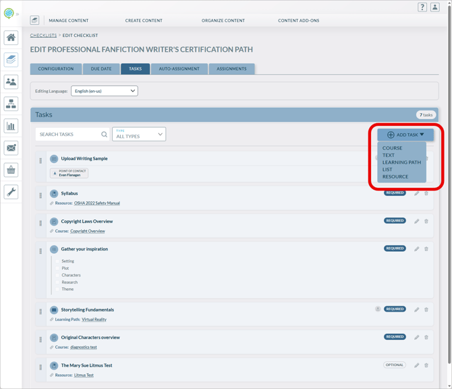The image size is (452, 389).
Task: Open the Content Add-Ons menu
Action: [x=298, y=20]
